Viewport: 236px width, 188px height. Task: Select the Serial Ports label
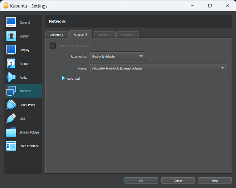coord(27,105)
